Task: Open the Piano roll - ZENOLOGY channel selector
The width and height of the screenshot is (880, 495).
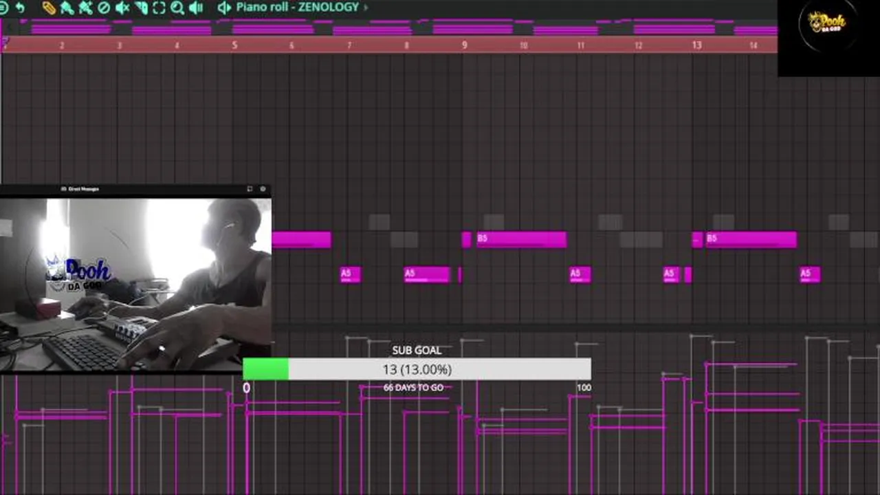Action: (297, 7)
